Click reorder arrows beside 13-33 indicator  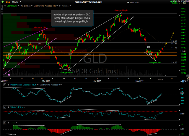tap(9, 123)
